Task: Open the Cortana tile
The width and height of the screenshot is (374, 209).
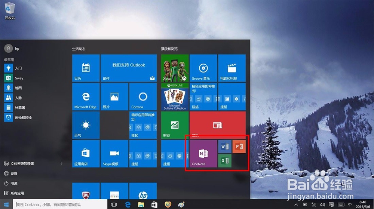Action: (143, 97)
